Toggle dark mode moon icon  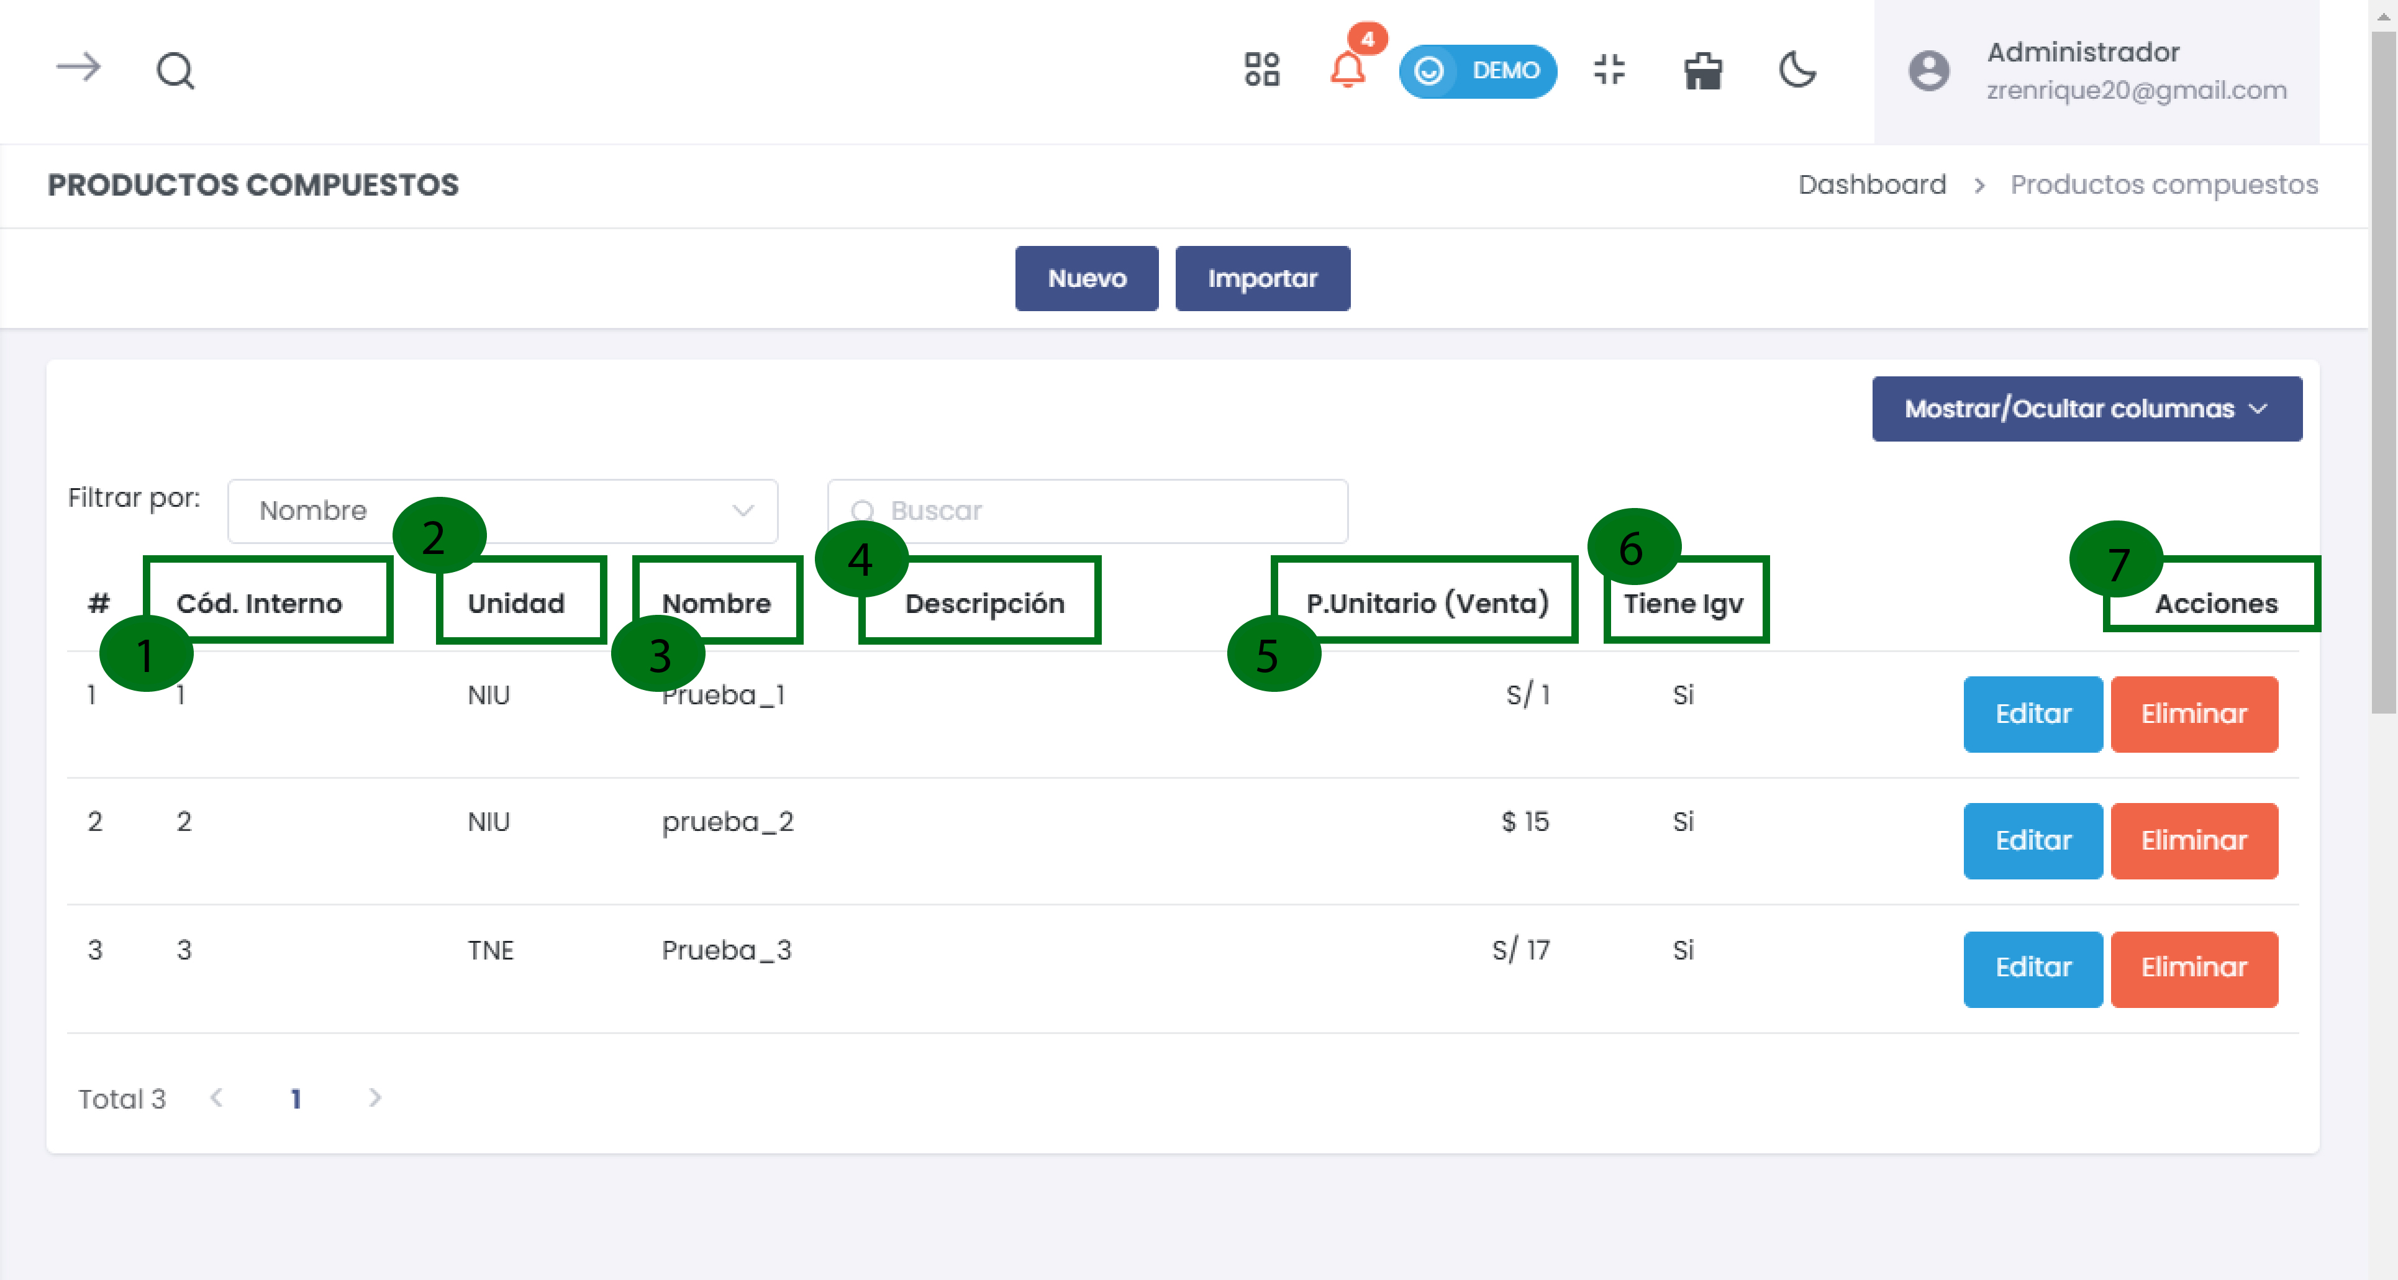point(1797,70)
